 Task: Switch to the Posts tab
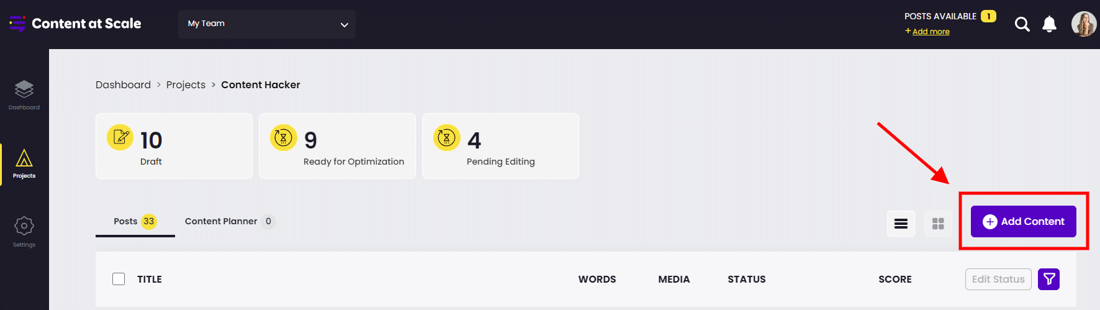[135, 222]
